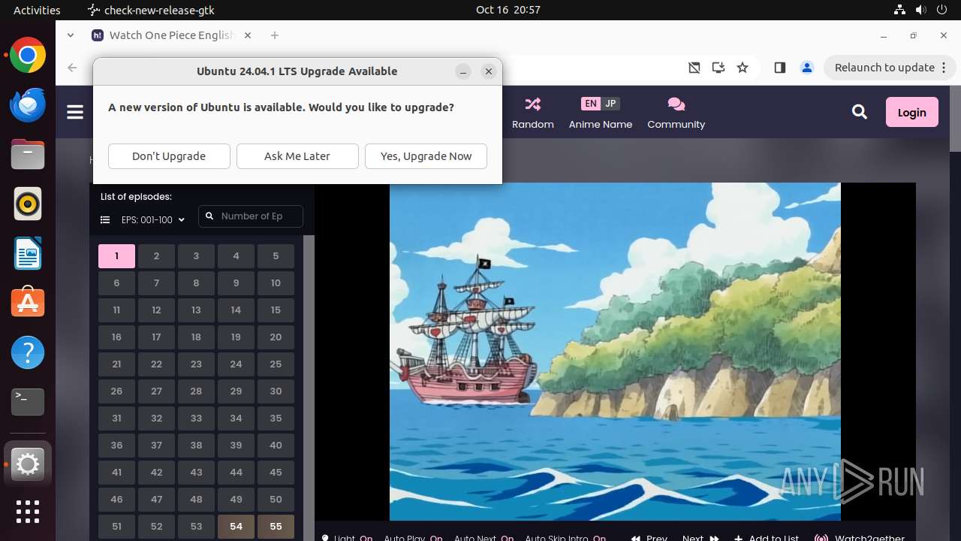
Task: Open the Files manager dock icon
Action: point(28,154)
